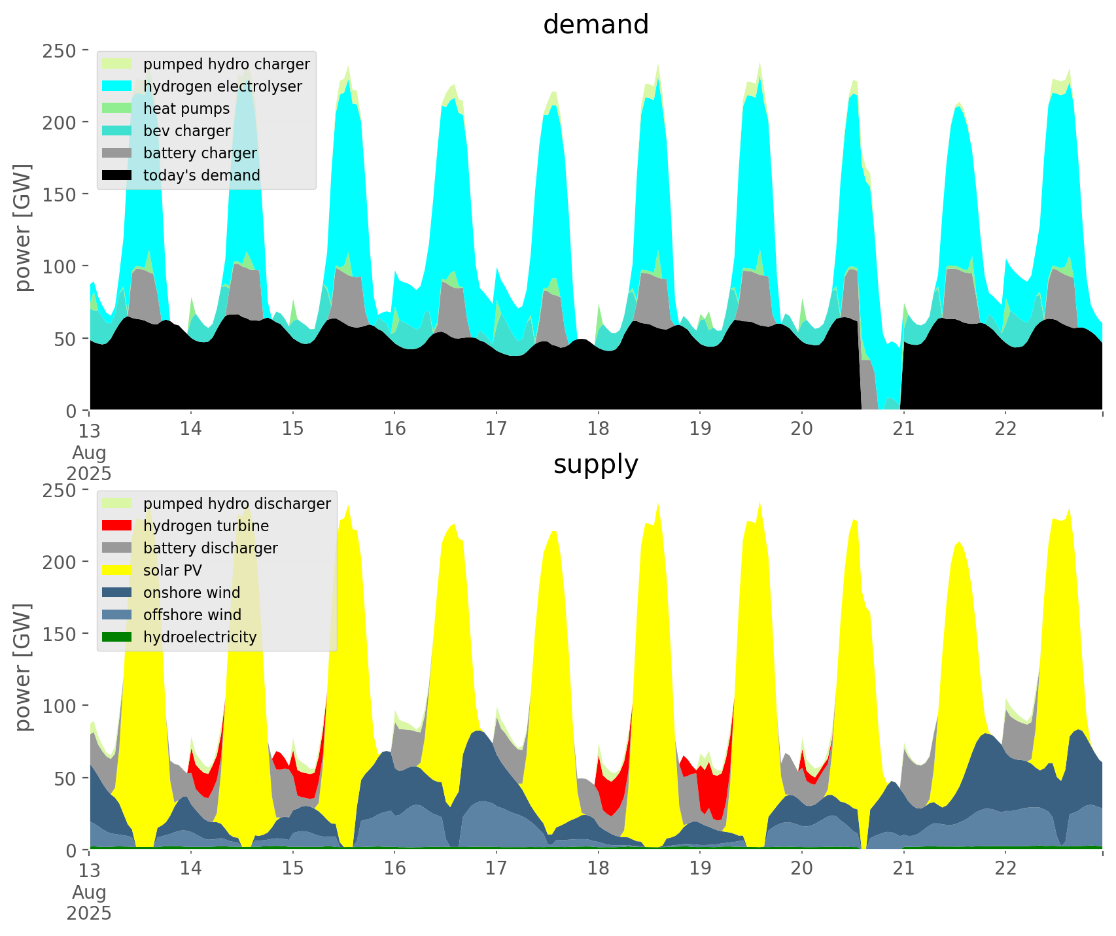This screenshot has height=936, width=1116.
Task: Click the hydrogen electrolyser cyan legend swatch
Action: tap(118, 86)
